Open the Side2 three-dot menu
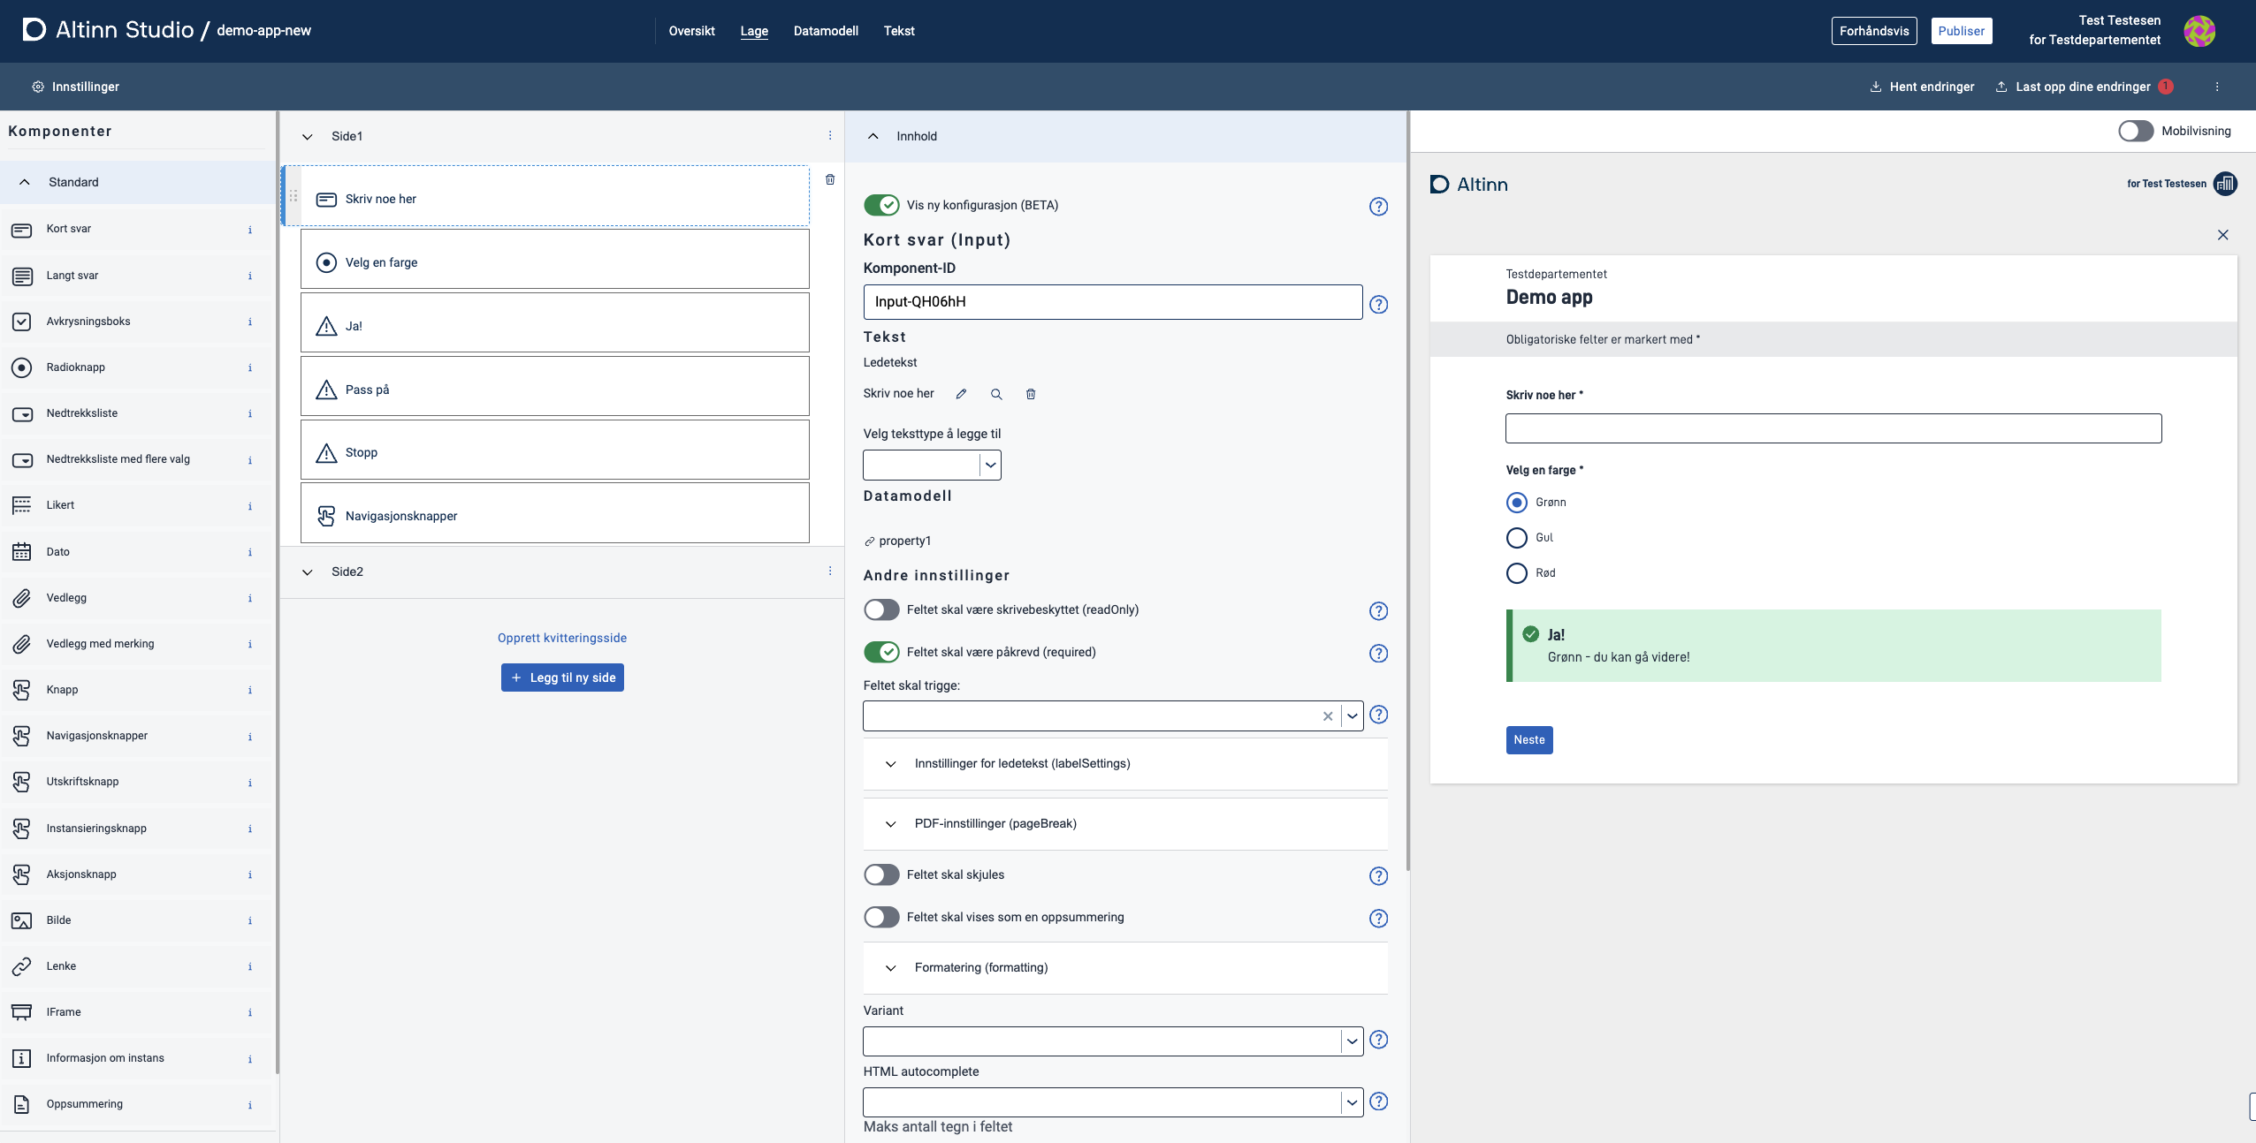 tap(830, 571)
